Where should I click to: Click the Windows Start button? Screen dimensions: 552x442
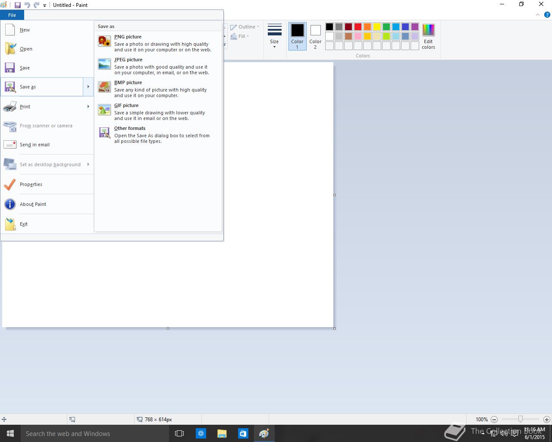click(x=10, y=433)
